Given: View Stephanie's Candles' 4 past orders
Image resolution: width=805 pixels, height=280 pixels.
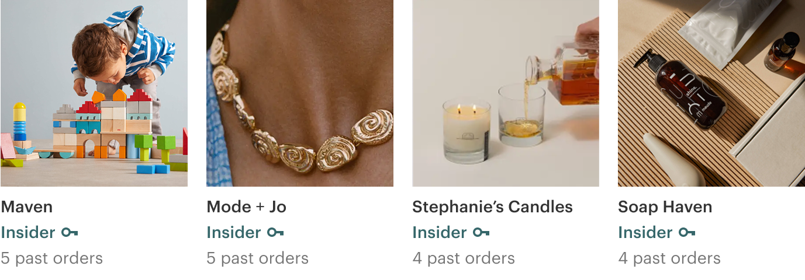Looking at the screenshot, I should [x=464, y=258].
